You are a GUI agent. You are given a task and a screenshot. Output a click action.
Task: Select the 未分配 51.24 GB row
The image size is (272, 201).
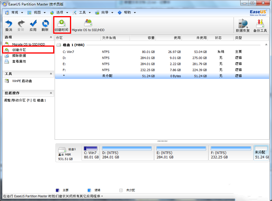click(x=162, y=76)
